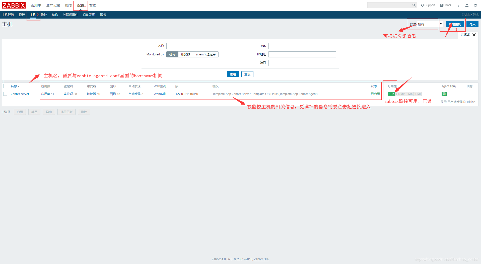The height and width of the screenshot is (264, 481).
Task: Open the Support link
Action: tap(428, 5)
